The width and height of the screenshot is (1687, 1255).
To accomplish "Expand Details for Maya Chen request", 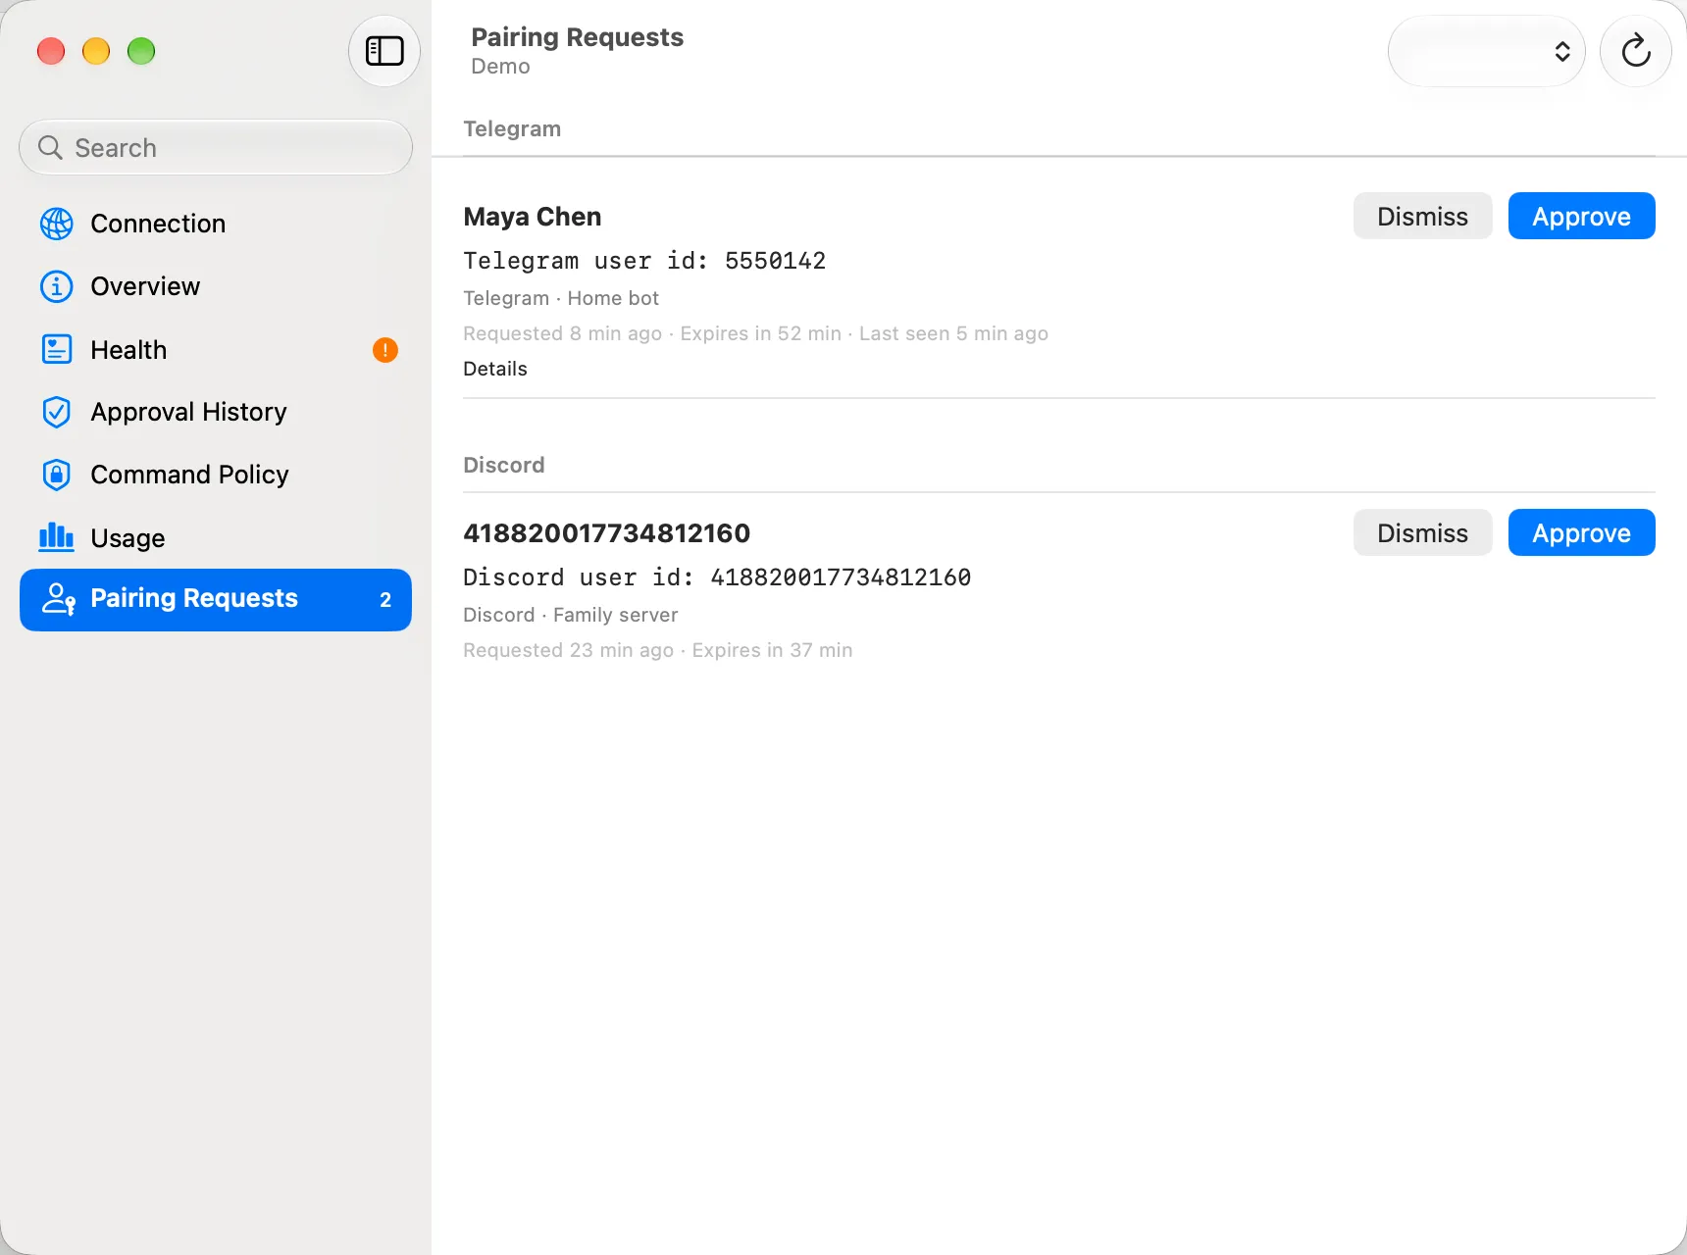I will tap(495, 369).
